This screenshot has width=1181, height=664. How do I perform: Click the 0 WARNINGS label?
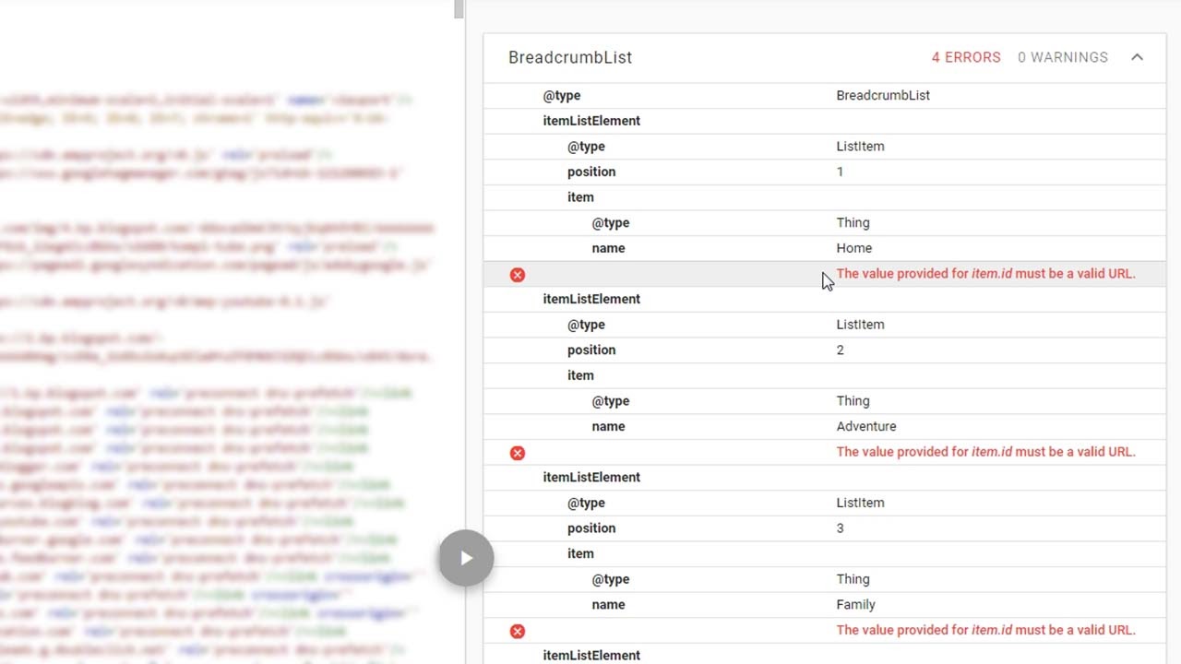[x=1063, y=57]
